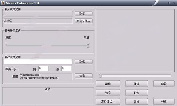Click 选择... to choose compression codec
Viewport: 177px width, 106px height.
click(83, 76)
